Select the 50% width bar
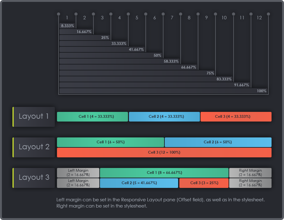The width and height of the screenshot is (284, 220). pos(111,55)
